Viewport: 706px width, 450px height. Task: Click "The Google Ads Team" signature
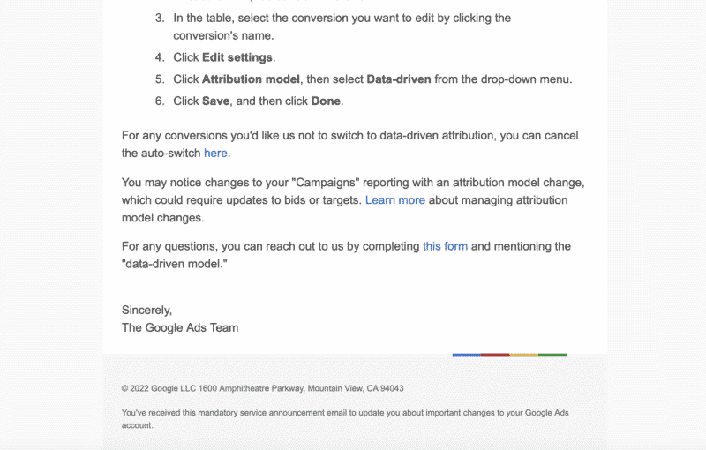coord(180,327)
